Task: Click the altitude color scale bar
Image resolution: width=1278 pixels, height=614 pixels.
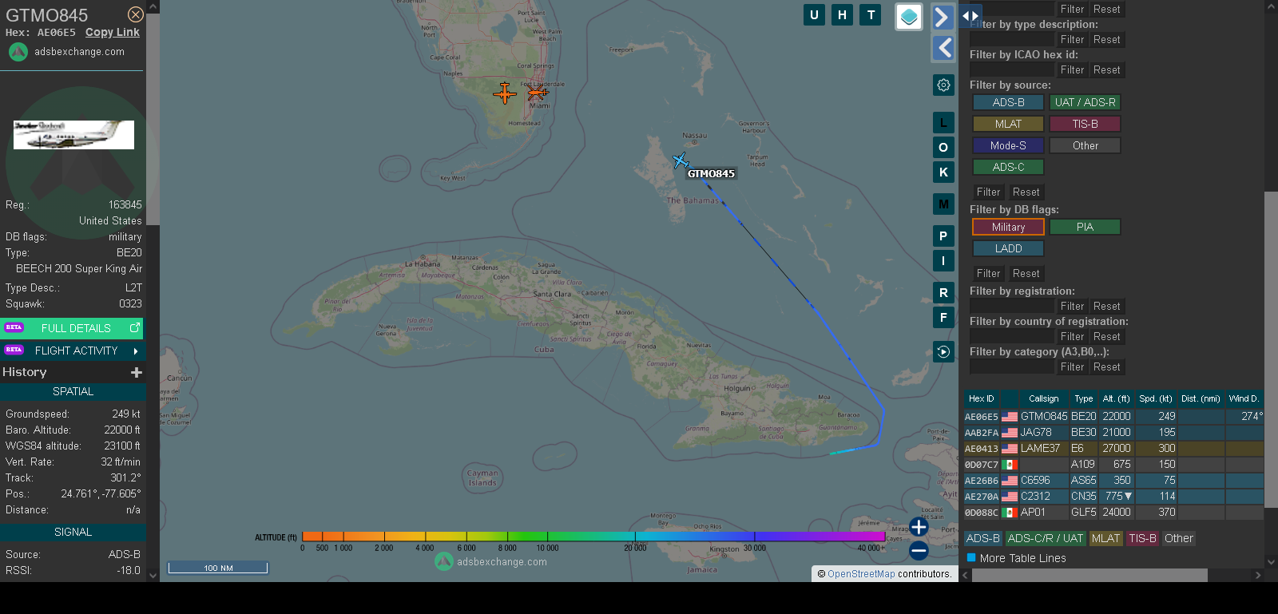Action: click(593, 537)
